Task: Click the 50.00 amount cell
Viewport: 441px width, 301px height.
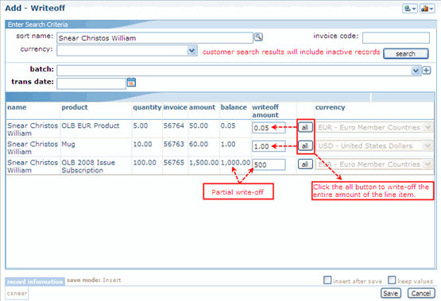Action: click(x=199, y=125)
